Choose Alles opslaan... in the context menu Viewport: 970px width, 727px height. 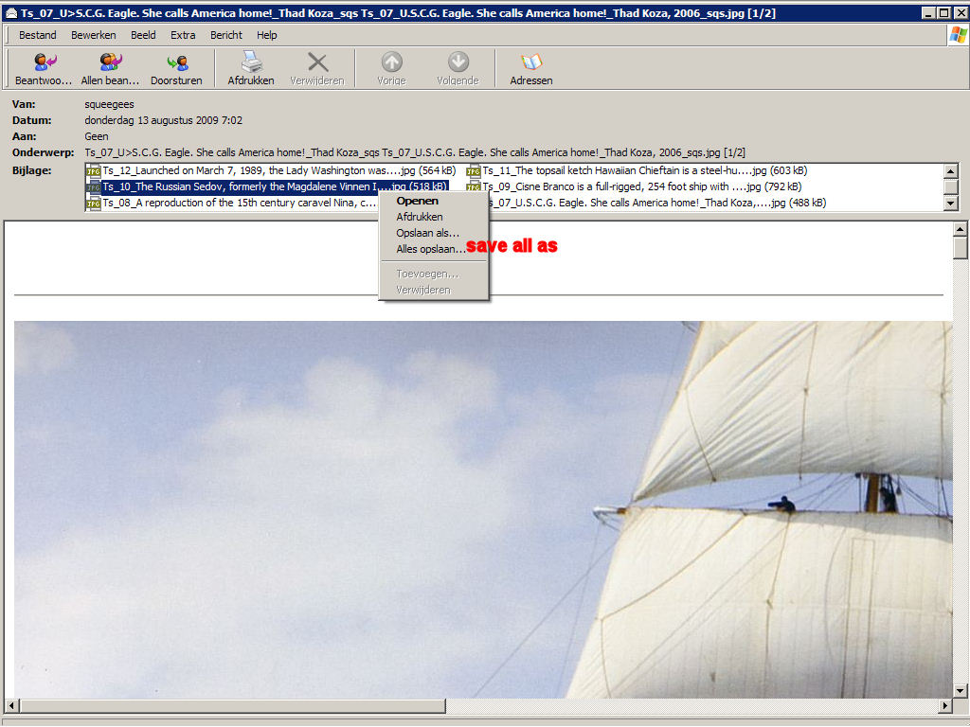coord(433,249)
